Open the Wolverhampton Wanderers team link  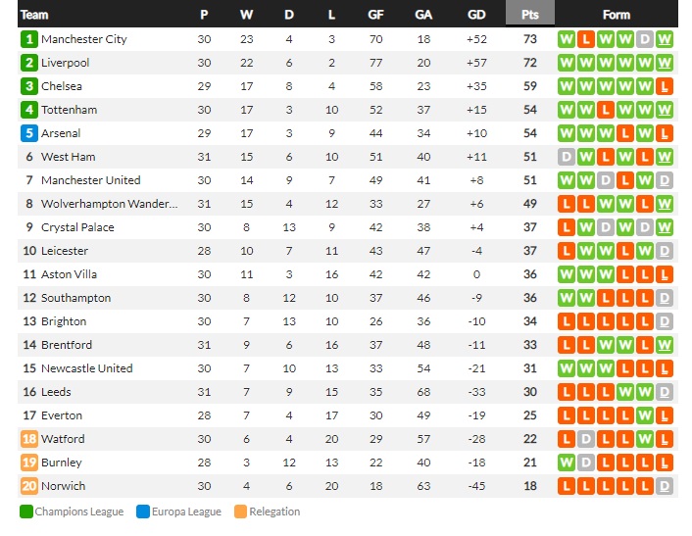[110, 204]
